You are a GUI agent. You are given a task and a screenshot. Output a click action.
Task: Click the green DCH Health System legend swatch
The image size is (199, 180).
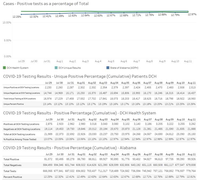coord(4,68)
